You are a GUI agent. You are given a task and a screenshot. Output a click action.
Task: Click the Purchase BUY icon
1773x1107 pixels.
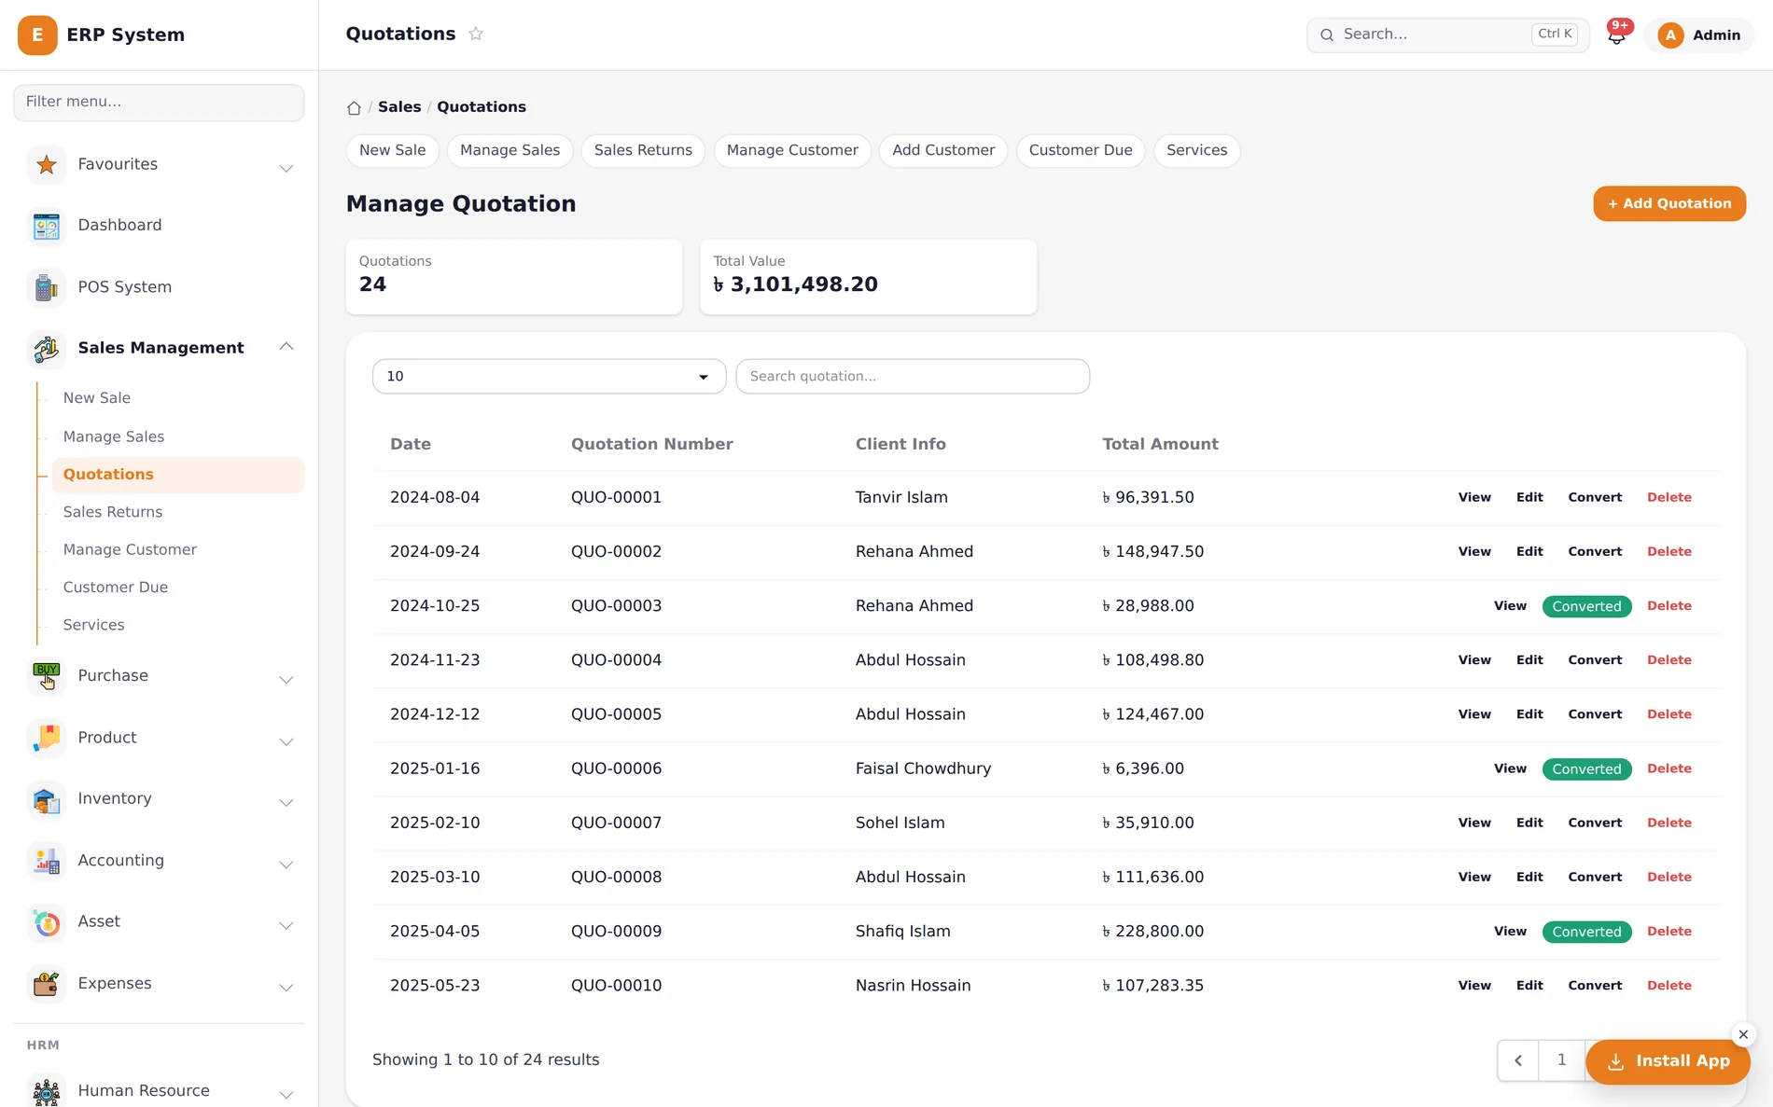(47, 676)
